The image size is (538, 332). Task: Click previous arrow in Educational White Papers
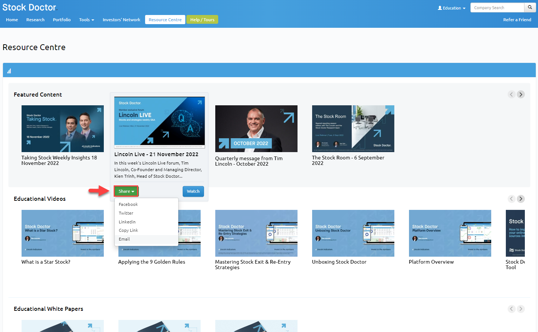point(511,309)
